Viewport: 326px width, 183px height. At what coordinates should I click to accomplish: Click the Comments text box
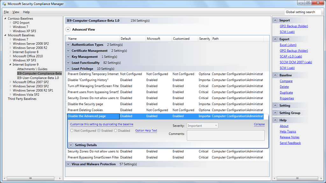[x=225, y=135]
